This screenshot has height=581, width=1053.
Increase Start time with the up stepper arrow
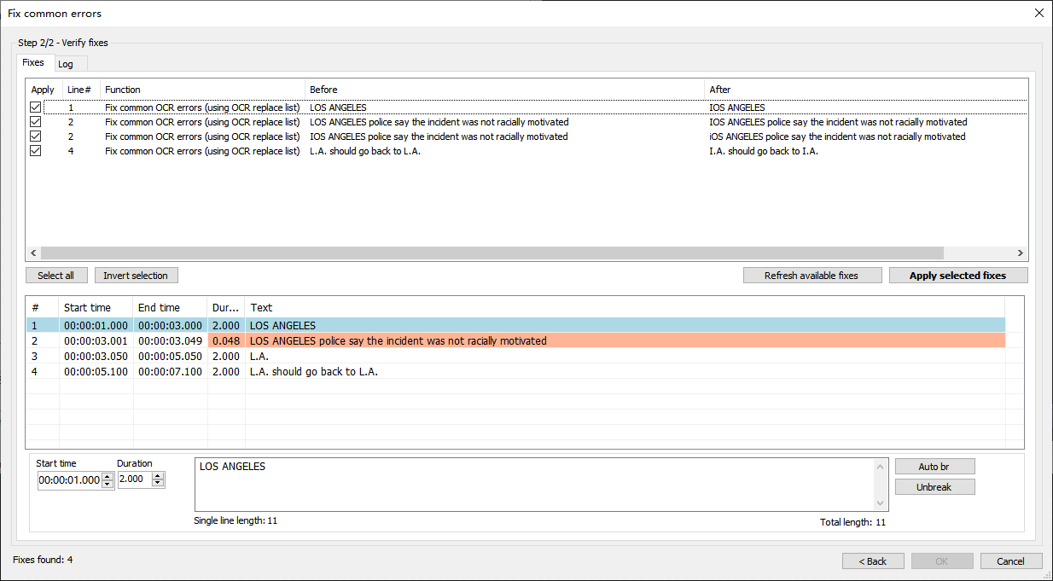tap(107, 475)
